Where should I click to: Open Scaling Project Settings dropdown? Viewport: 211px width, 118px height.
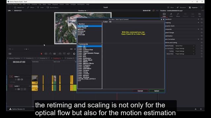pyautogui.click(x=185, y=51)
